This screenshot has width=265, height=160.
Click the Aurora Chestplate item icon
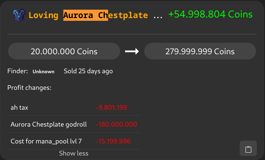pyautogui.click(x=19, y=15)
